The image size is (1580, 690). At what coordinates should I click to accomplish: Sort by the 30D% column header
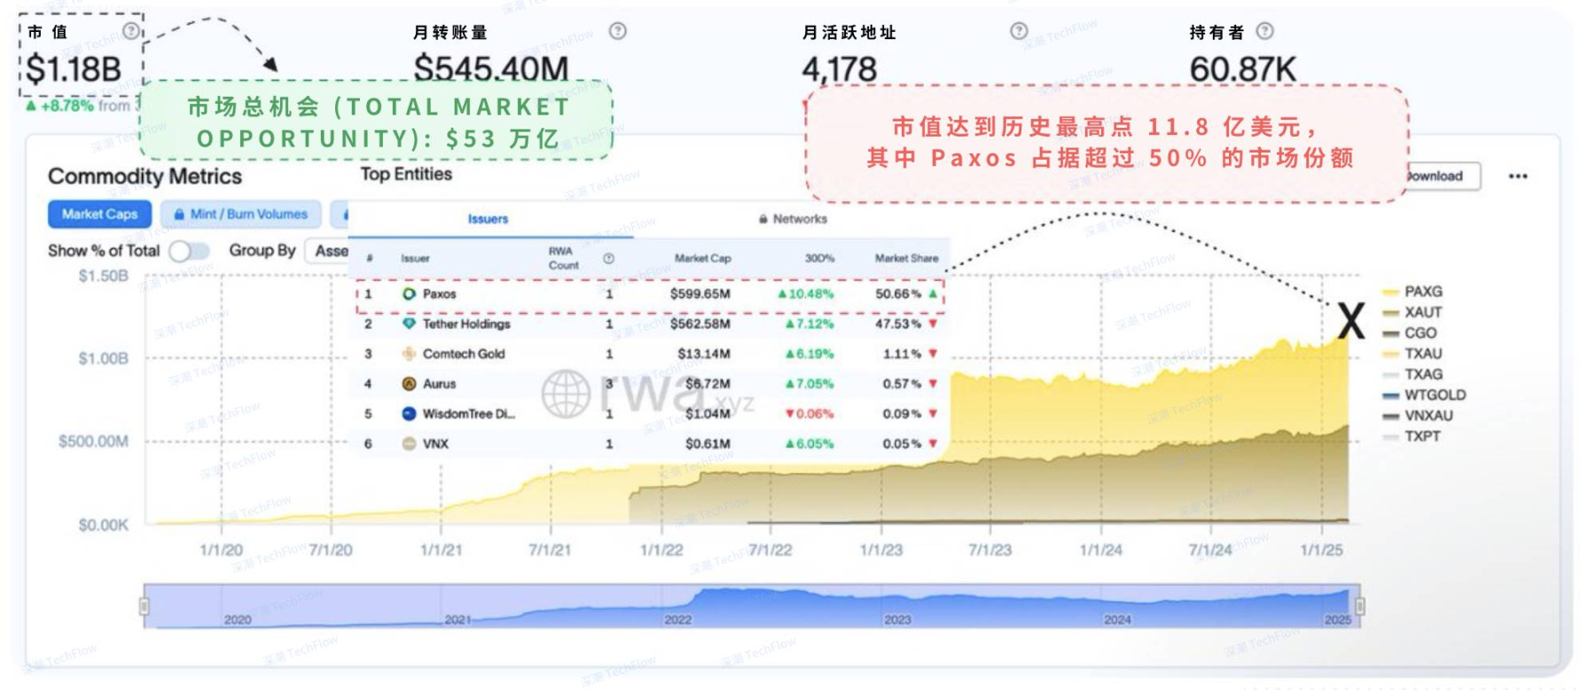click(819, 258)
